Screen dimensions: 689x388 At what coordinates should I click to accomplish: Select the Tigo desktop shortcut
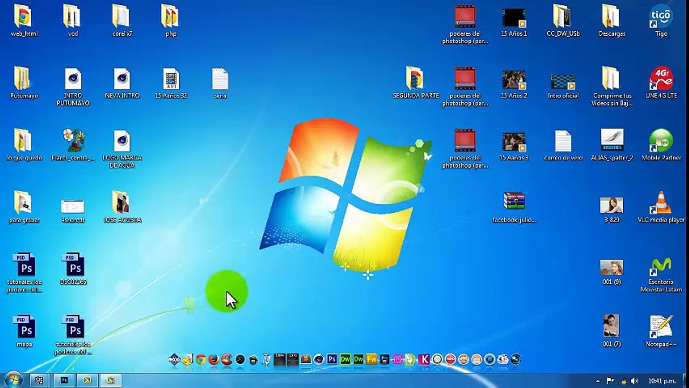pyautogui.click(x=661, y=22)
